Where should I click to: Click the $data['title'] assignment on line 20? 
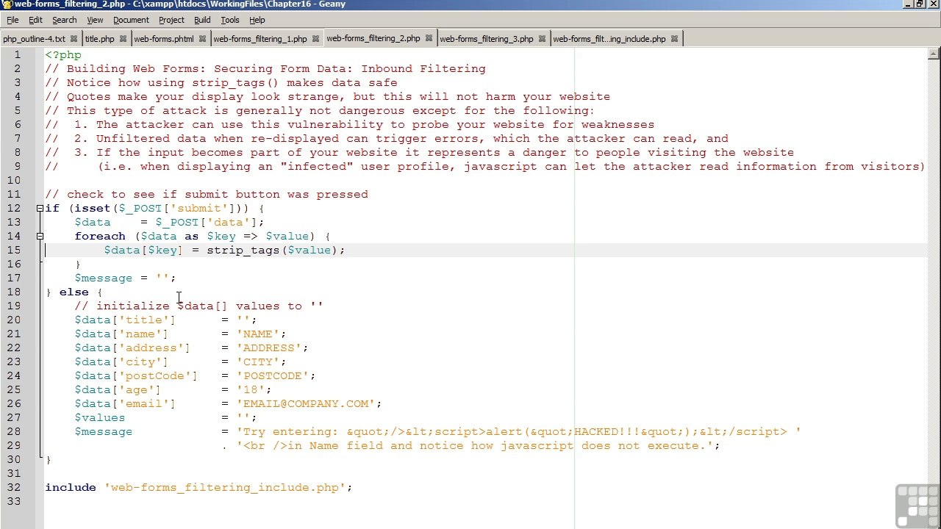coord(165,320)
